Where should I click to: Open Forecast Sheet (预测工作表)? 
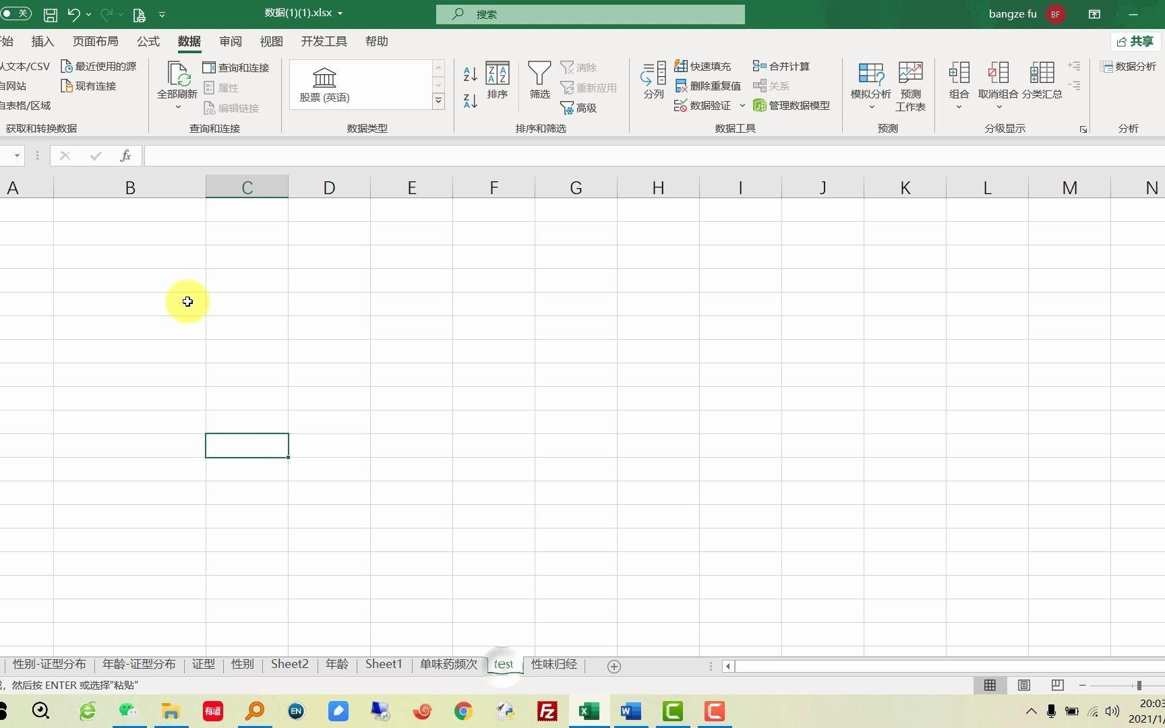click(x=910, y=86)
